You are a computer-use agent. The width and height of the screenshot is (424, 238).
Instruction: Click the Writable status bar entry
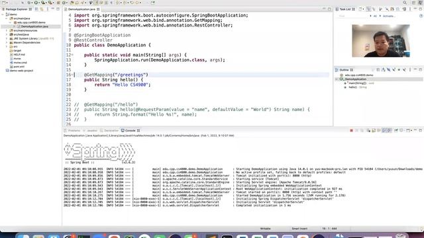coord(265,229)
